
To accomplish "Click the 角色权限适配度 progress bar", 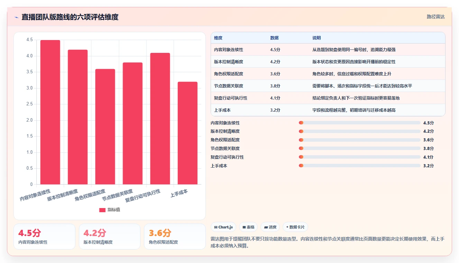I will [360, 140].
